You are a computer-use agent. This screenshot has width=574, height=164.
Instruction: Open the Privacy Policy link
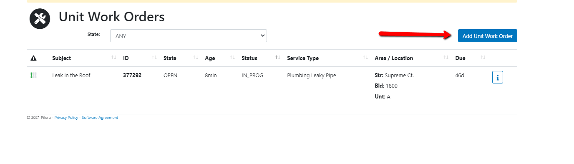point(66,118)
